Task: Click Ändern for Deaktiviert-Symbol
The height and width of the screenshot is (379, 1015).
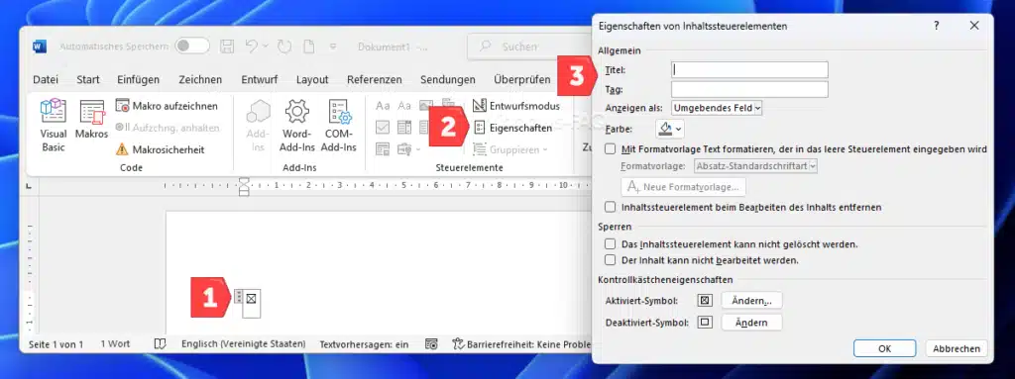Action: tap(751, 322)
